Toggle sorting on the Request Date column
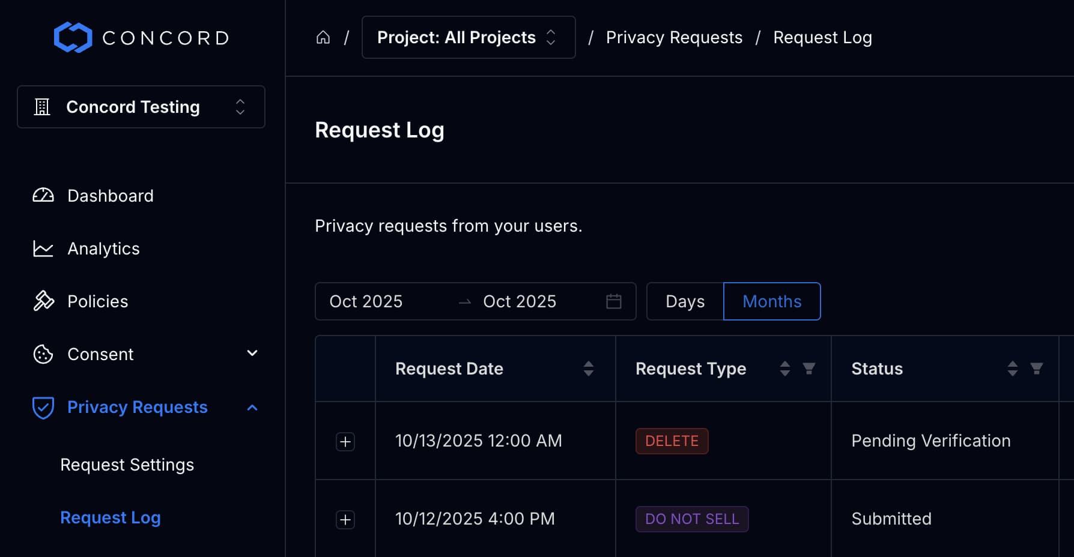 tap(589, 369)
